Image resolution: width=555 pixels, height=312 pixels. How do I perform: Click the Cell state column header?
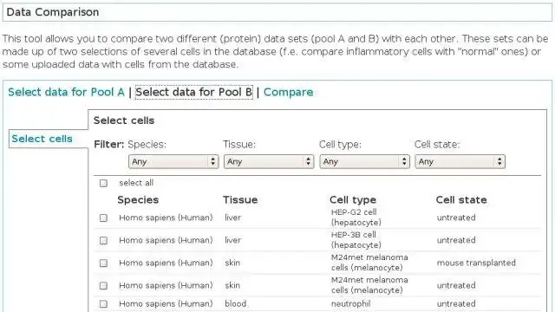[x=461, y=200]
